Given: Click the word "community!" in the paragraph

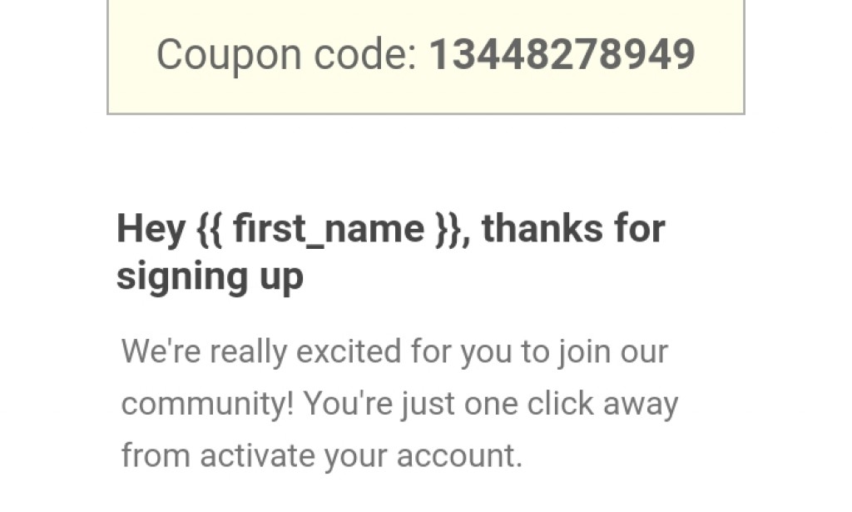Looking at the screenshot, I should (207, 405).
